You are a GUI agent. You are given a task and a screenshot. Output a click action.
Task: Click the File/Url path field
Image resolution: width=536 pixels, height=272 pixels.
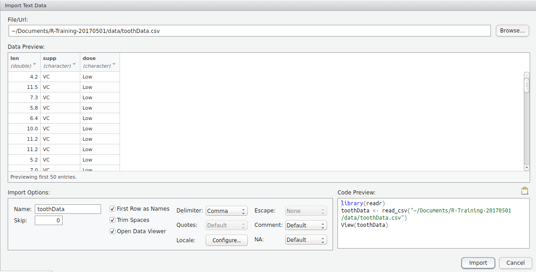click(x=249, y=31)
